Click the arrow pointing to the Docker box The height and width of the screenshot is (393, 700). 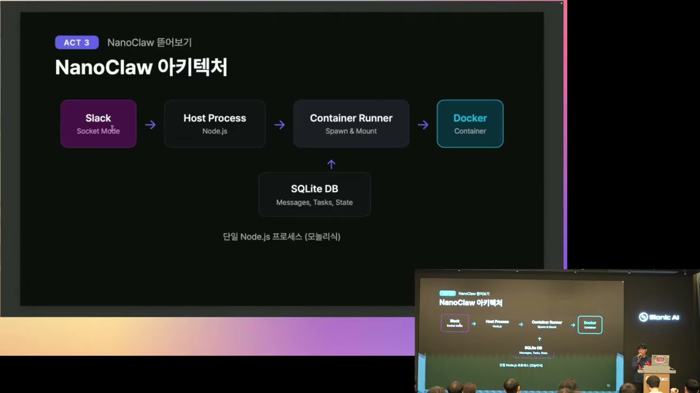tap(423, 125)
